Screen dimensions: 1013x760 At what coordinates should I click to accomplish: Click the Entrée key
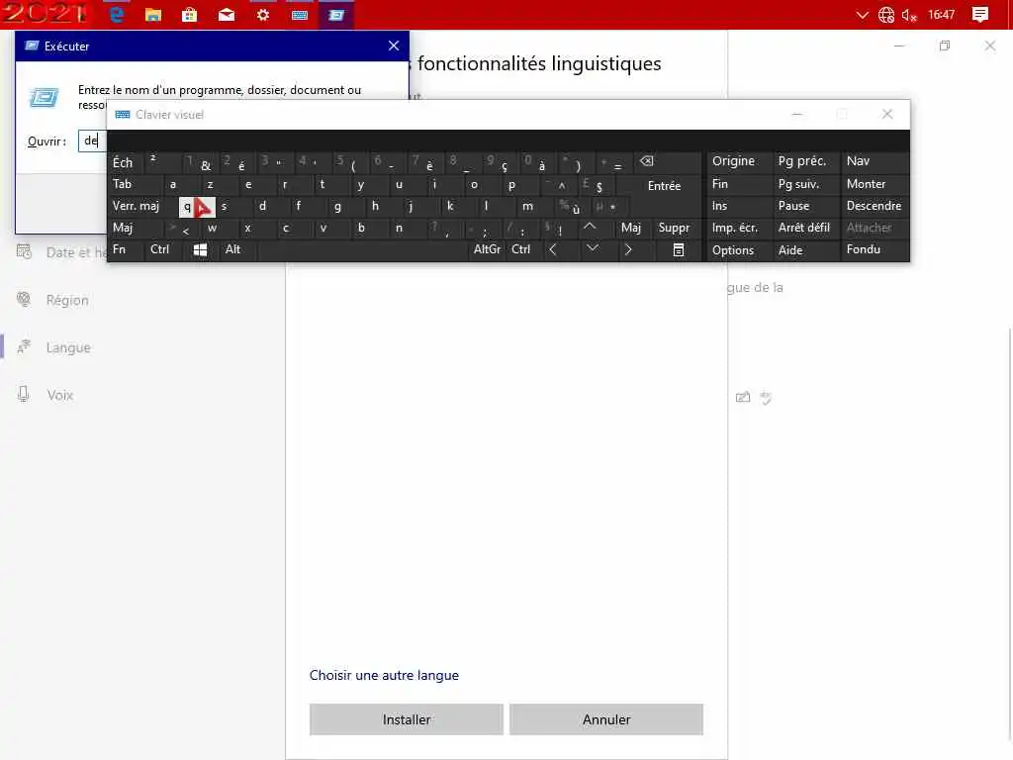tap(664, 185)
